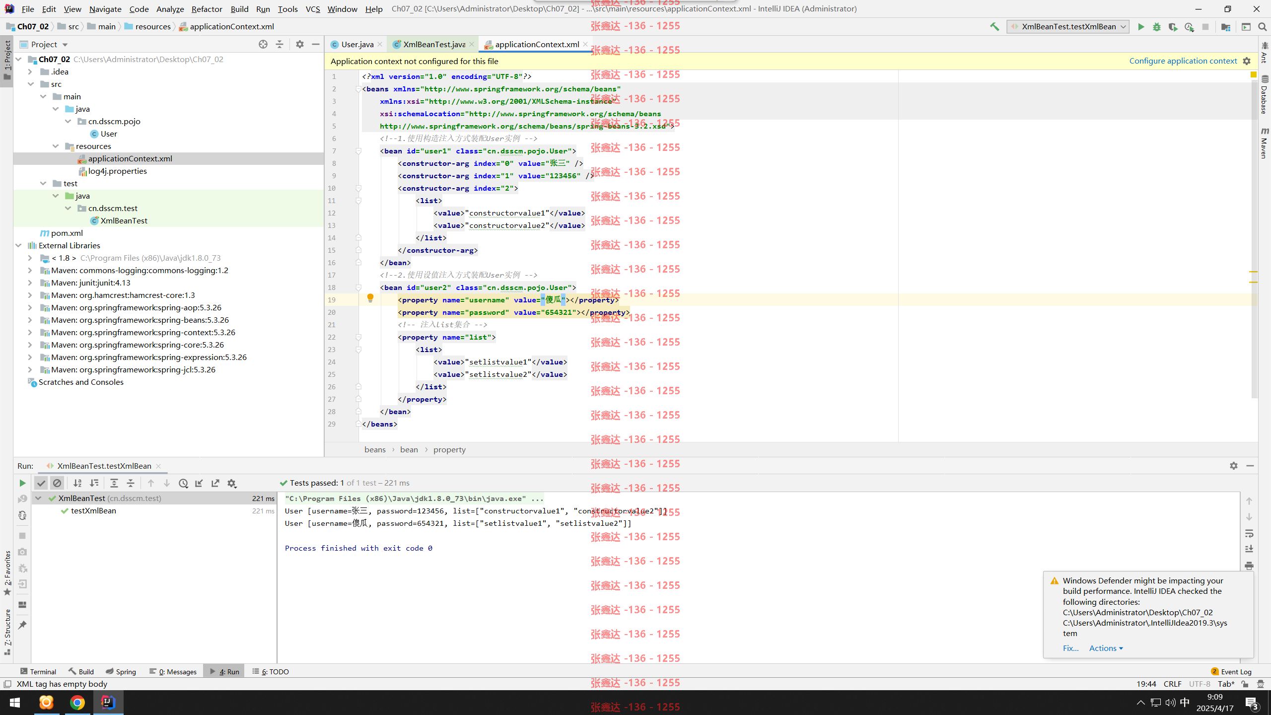Rerun the test in the Run panel
This screenshot has width=1271, height=715.
tap(22, 483)
